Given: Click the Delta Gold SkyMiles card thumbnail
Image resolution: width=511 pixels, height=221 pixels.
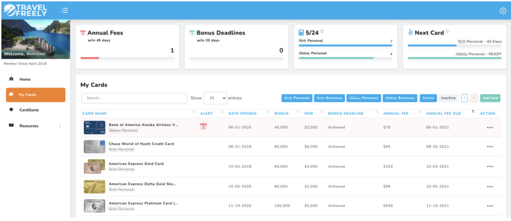Looking at the screenshot, I should click(x=94, y=187).
